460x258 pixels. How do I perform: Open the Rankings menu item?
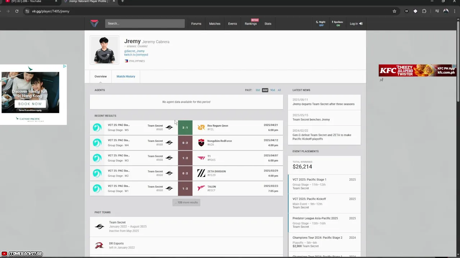click(251, 24)
